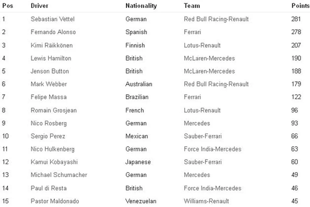Open Pastor Maldonado's driver entry

55,201
